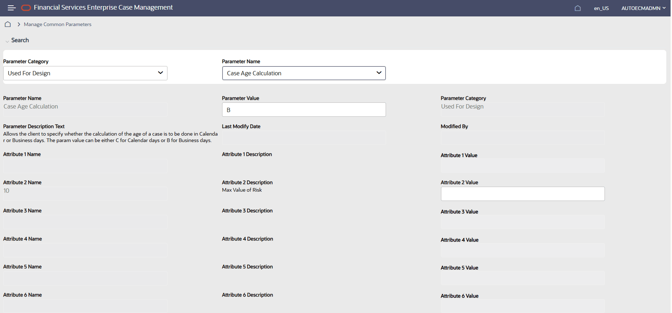Image resolution: width=672 pixels, height=313 pixels.
Task: Click the read-only Parameter Name field
Action: [x=85, y=110]
